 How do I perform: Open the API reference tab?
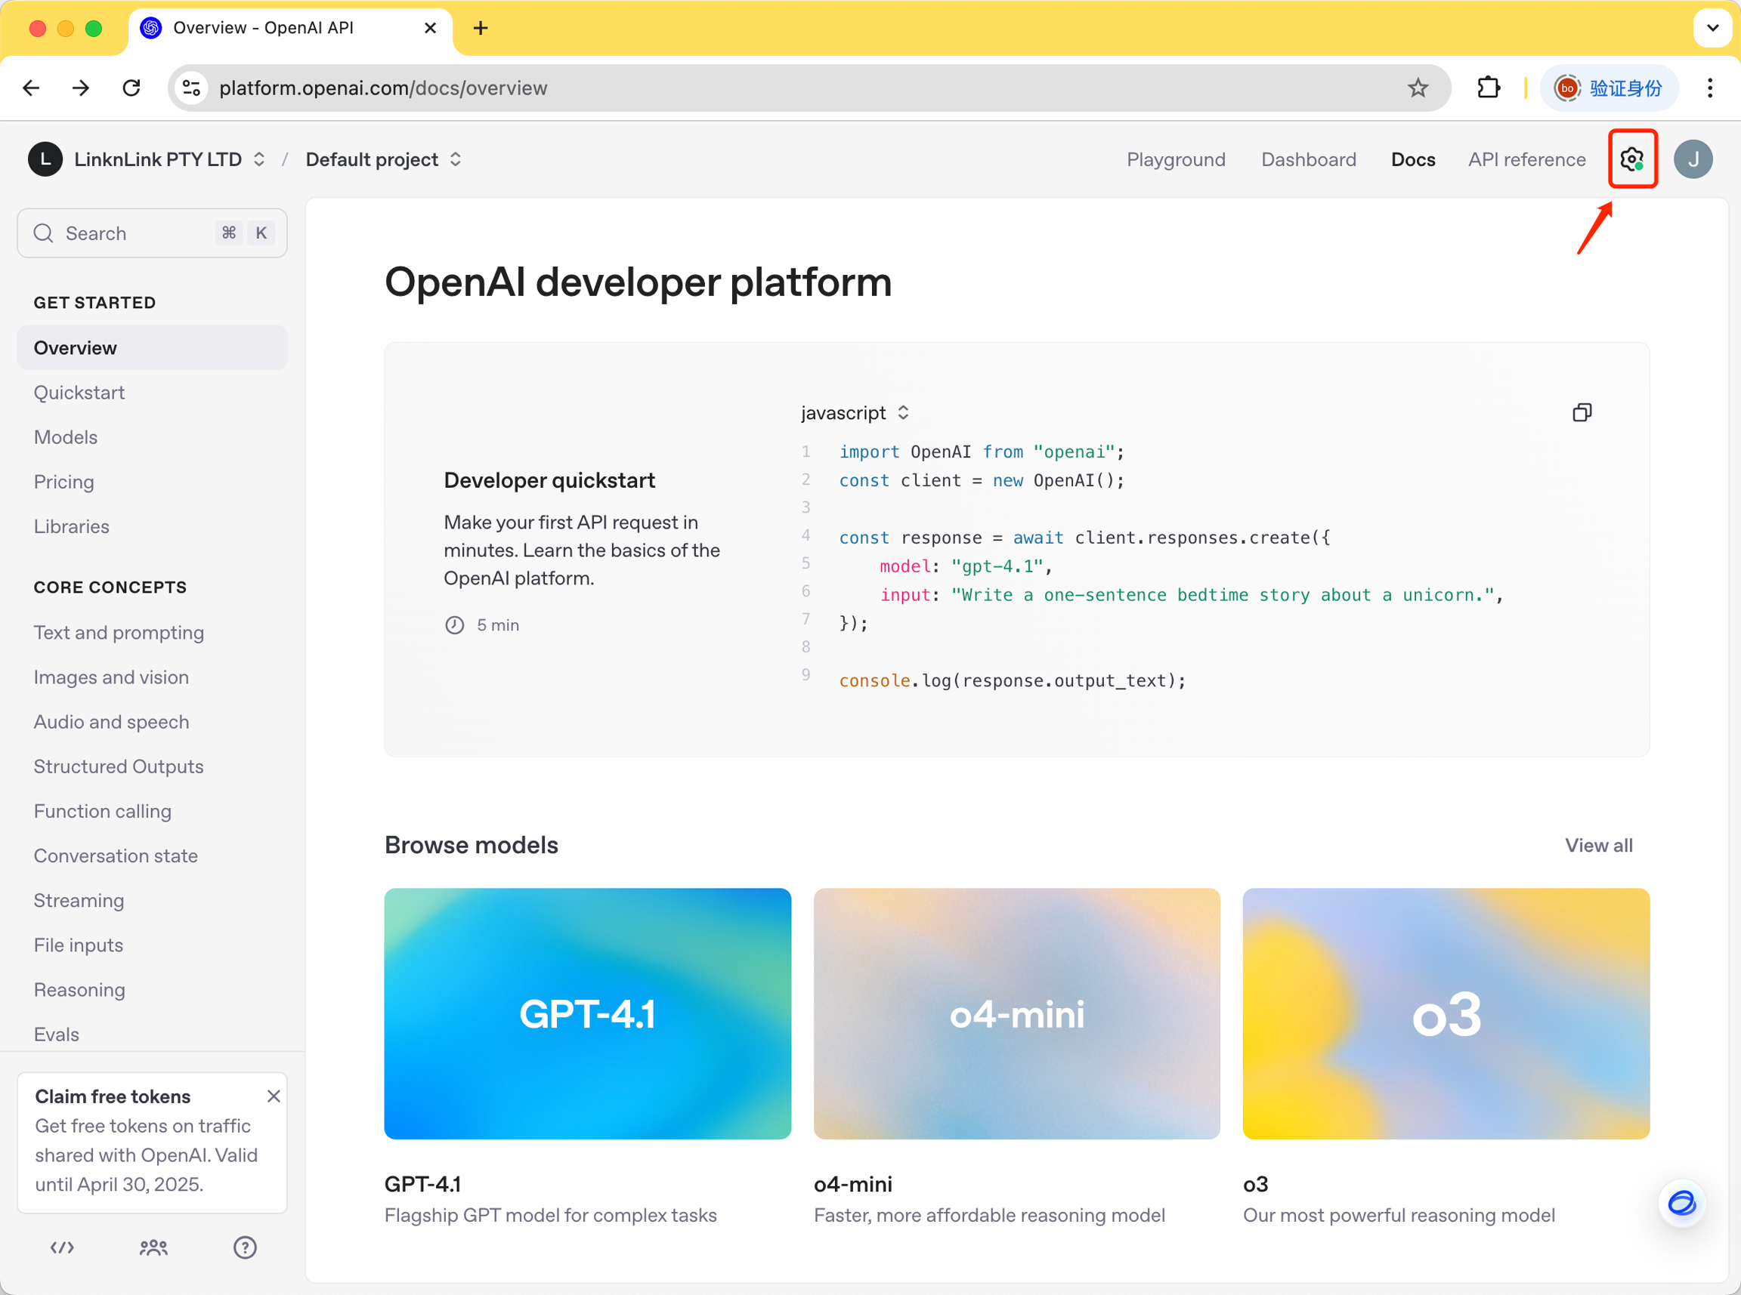click(1526, 159)
